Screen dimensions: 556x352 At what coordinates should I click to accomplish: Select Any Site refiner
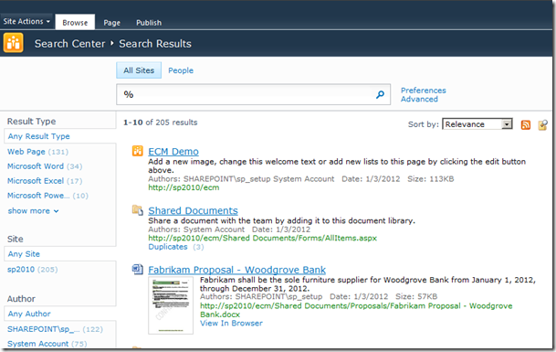pyautogui.click(x=24, y=254)
